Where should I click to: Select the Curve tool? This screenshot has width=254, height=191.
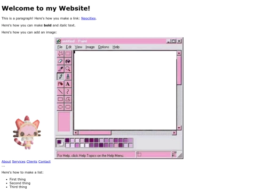tap(68, 91)
